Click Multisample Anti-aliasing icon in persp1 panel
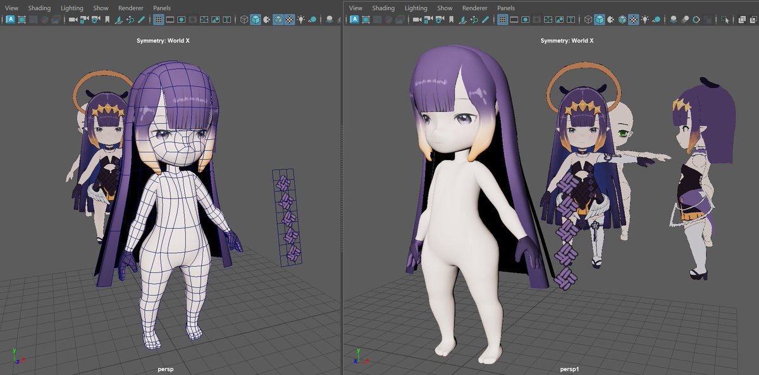The width and height of the screenshot is (759, 375). (696, 20)
